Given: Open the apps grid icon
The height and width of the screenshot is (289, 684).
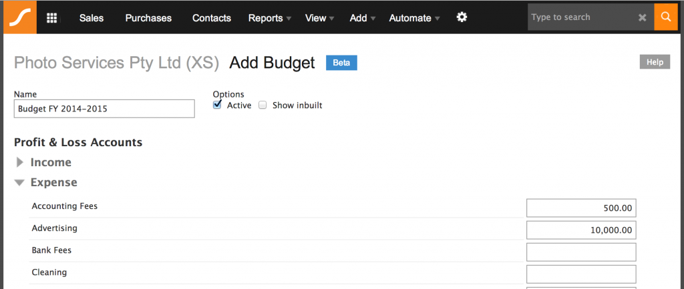Looking at the screenshot, I should click(51, 18).
